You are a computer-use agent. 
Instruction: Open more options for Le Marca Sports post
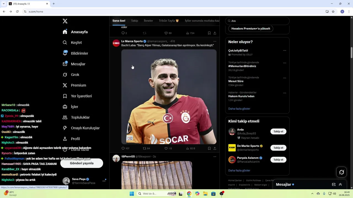[215, 41]
